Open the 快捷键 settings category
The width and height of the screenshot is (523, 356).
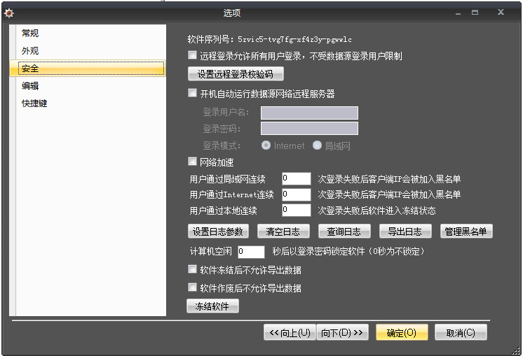coord(34,104)
